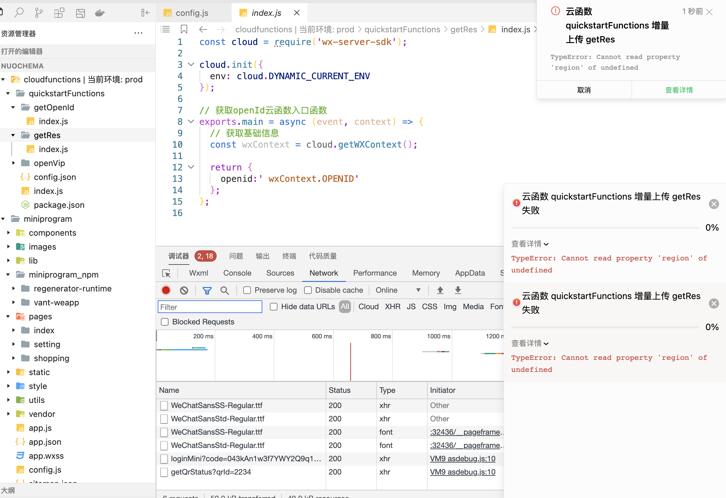Enable the Preserve log checkbox
Screen dimensions: 726x498
click(247, 290)
